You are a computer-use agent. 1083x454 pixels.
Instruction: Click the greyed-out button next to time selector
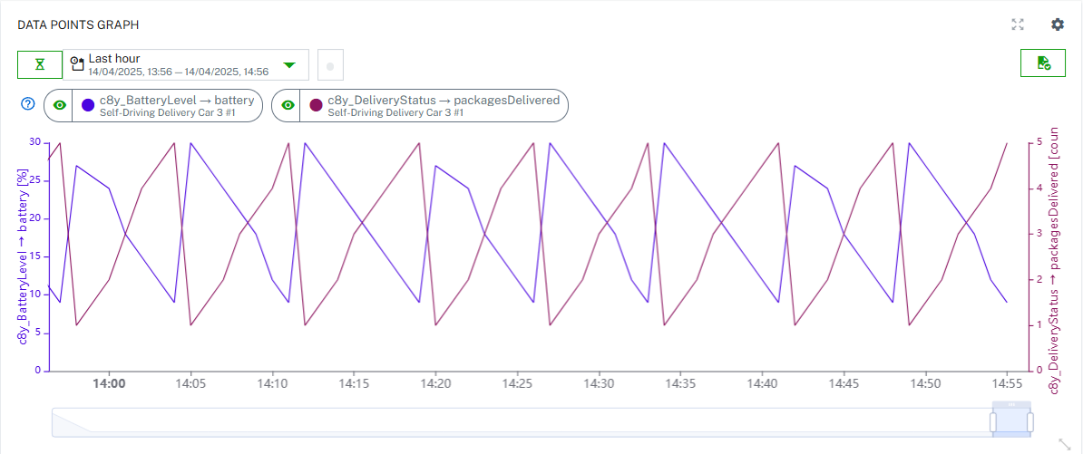click(x=330, y=65)
